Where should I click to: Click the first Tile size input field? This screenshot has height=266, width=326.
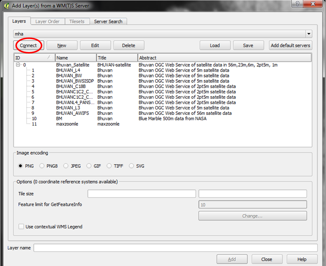141,194
